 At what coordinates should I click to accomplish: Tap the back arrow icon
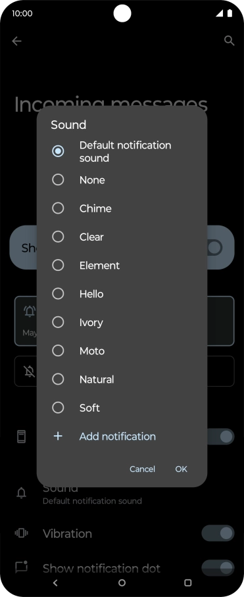click(x=16, y=41)
